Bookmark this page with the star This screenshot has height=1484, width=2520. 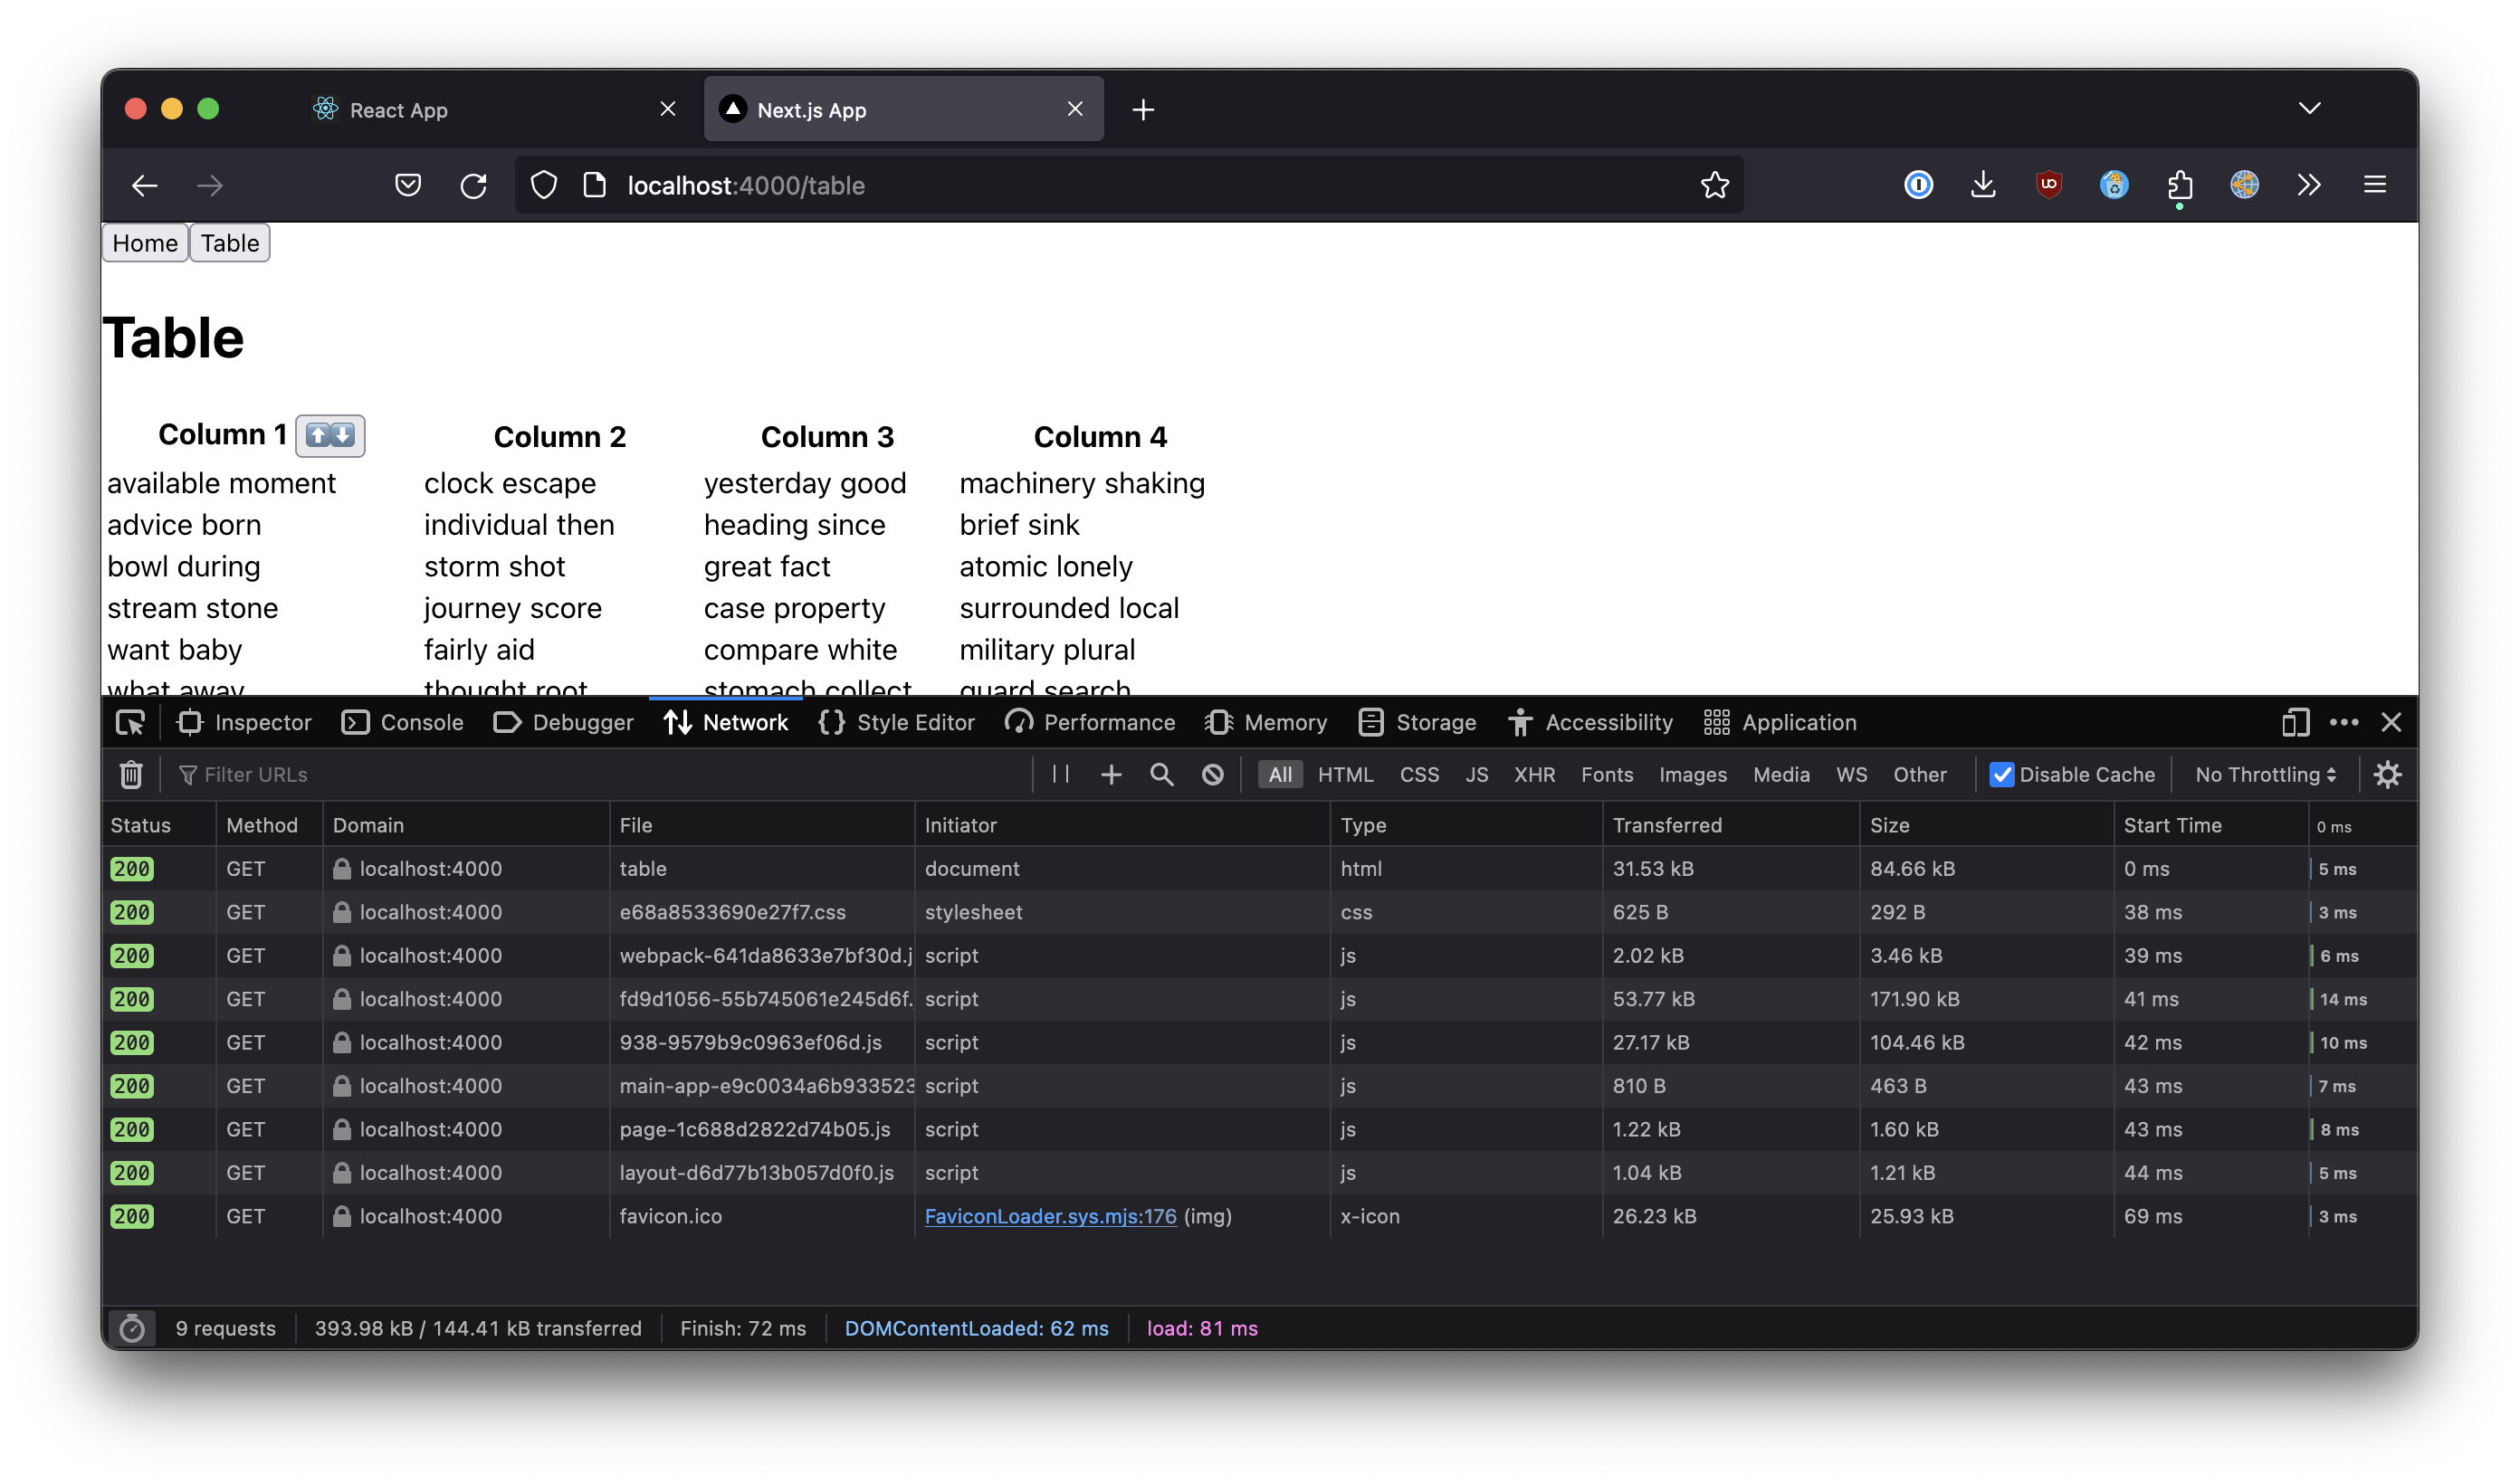[x=1714, y=185]
